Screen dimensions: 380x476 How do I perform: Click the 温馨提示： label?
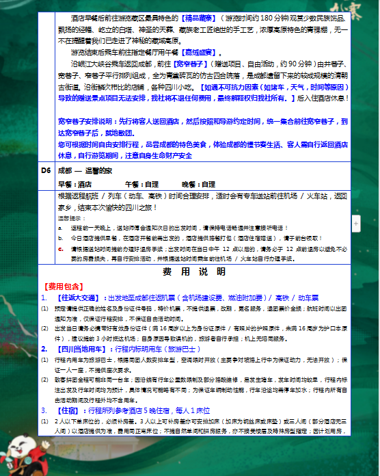72,218
